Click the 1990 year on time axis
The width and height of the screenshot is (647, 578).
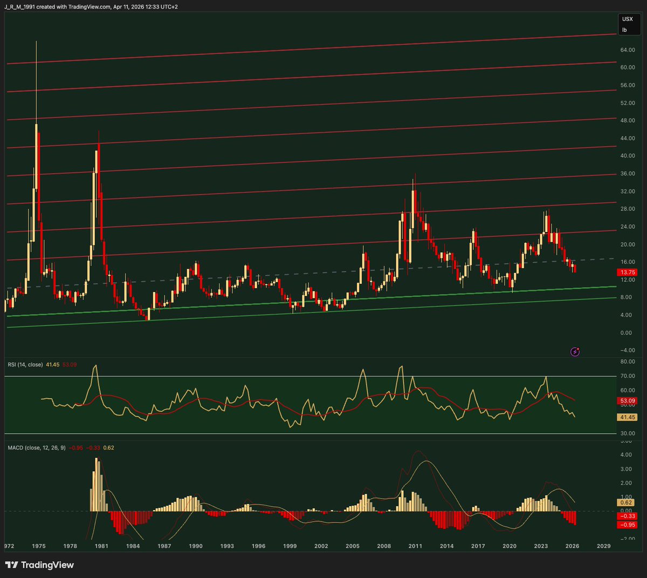click(196, 546)
